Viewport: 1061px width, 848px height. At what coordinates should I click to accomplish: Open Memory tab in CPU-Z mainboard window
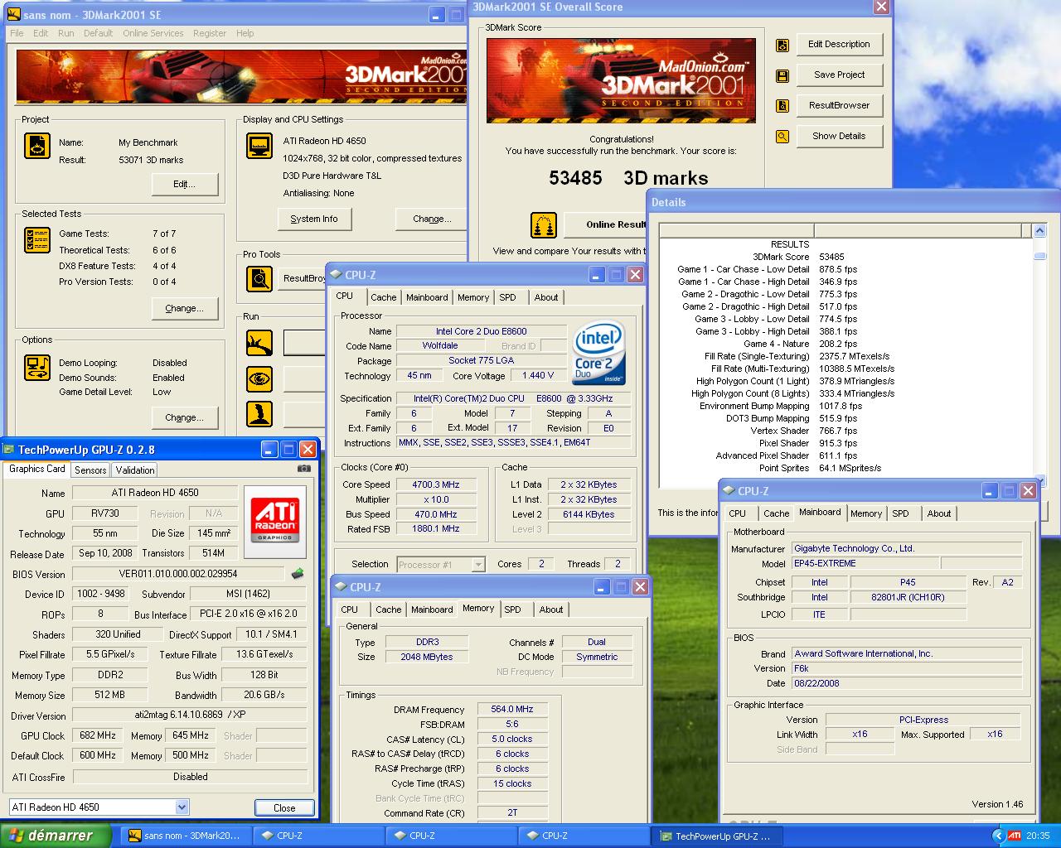[866, 513]
